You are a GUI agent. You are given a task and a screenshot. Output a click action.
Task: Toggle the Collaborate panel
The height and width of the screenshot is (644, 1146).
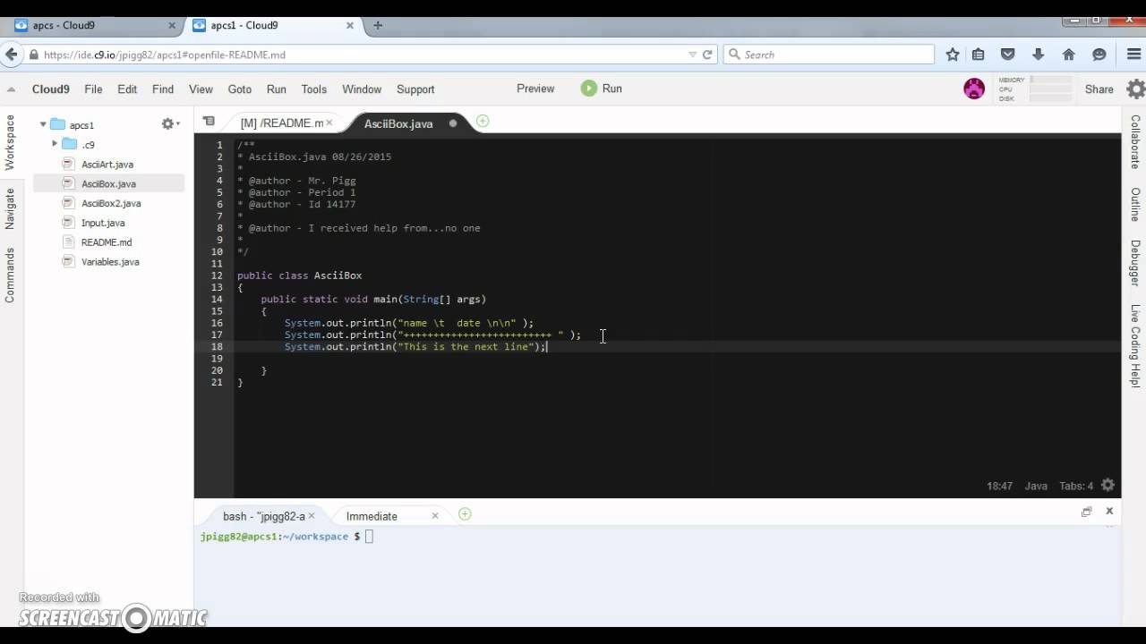[x=1135, y=142]
